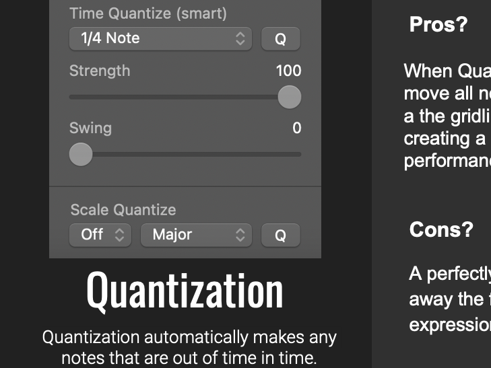Click the Quantization description text below the heading
Image resolution: width=491 pixels, height=368 pixels.
tap(189, 347)
